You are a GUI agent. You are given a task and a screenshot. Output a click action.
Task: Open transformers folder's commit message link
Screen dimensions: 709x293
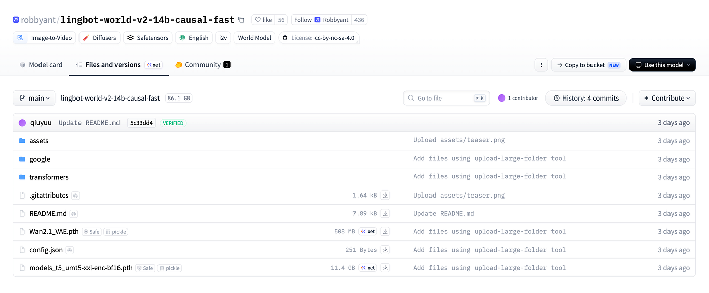489,176
